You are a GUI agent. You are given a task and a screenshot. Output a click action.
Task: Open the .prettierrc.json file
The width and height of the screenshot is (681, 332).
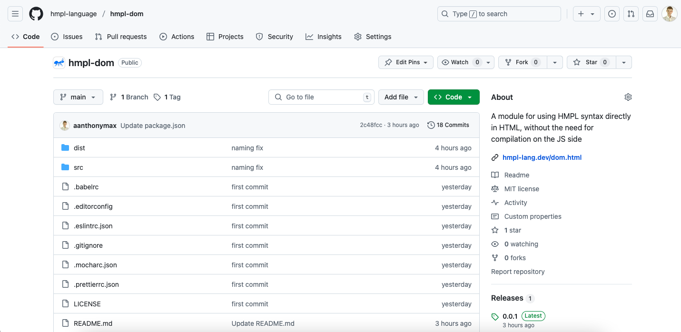(96, 284)
